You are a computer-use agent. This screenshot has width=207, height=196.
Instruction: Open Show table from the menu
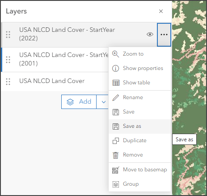pyautogui.click(x=140, y=83)
